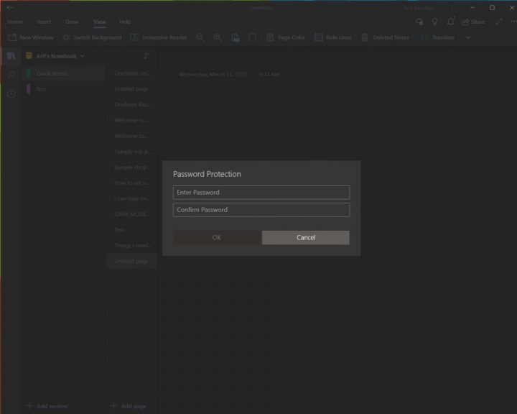Image resolution: width=517 pixels, height=414 pixels.
Task: Switch Background using the sun icon
Action: click(92, 37)
